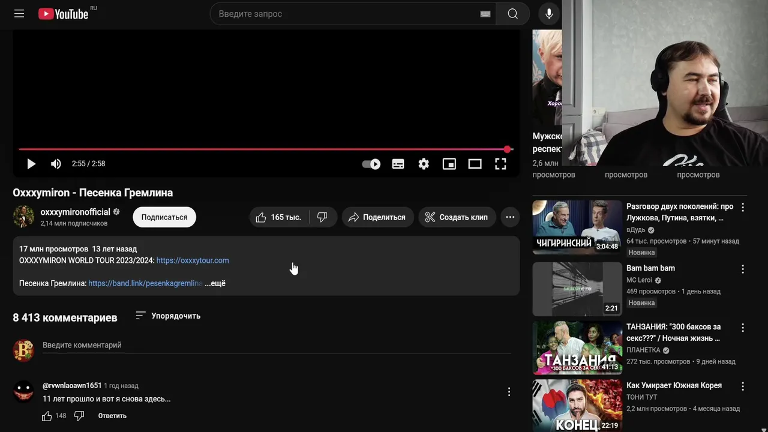This screenshot has height=432, width=768.
Task: Open band.link/pesenkagremlina link
Action: 145,283
